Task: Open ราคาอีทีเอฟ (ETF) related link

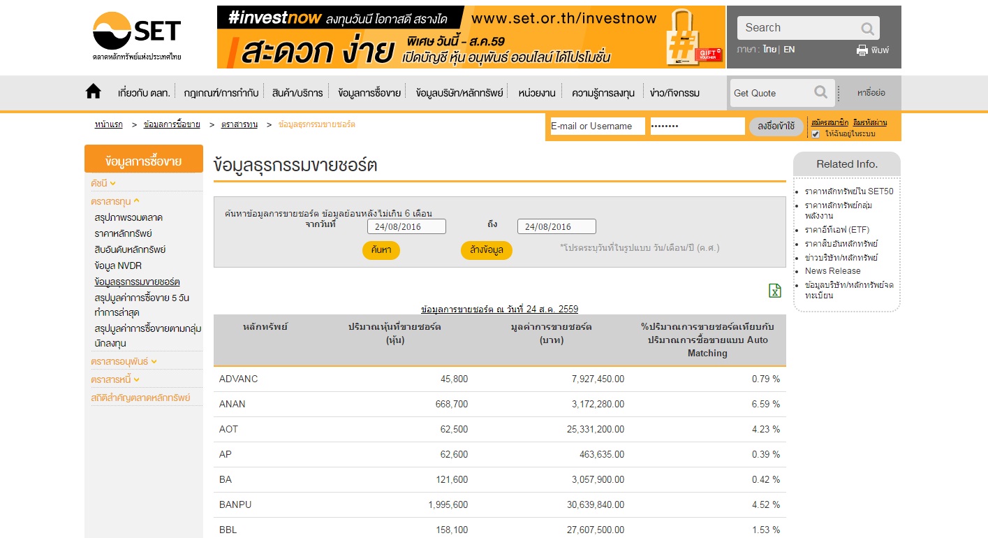Action: point(837,230)
